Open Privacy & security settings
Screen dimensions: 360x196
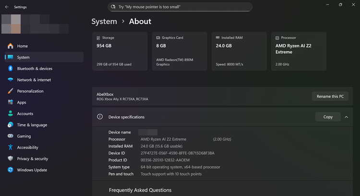click(x=44, y=159)
